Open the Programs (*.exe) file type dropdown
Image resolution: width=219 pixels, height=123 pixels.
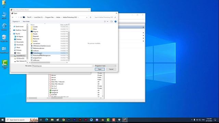(x=105, y=66)
